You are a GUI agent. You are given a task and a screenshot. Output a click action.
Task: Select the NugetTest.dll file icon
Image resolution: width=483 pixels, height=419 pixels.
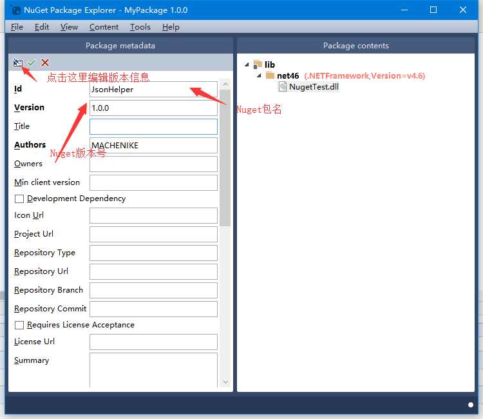283,86
